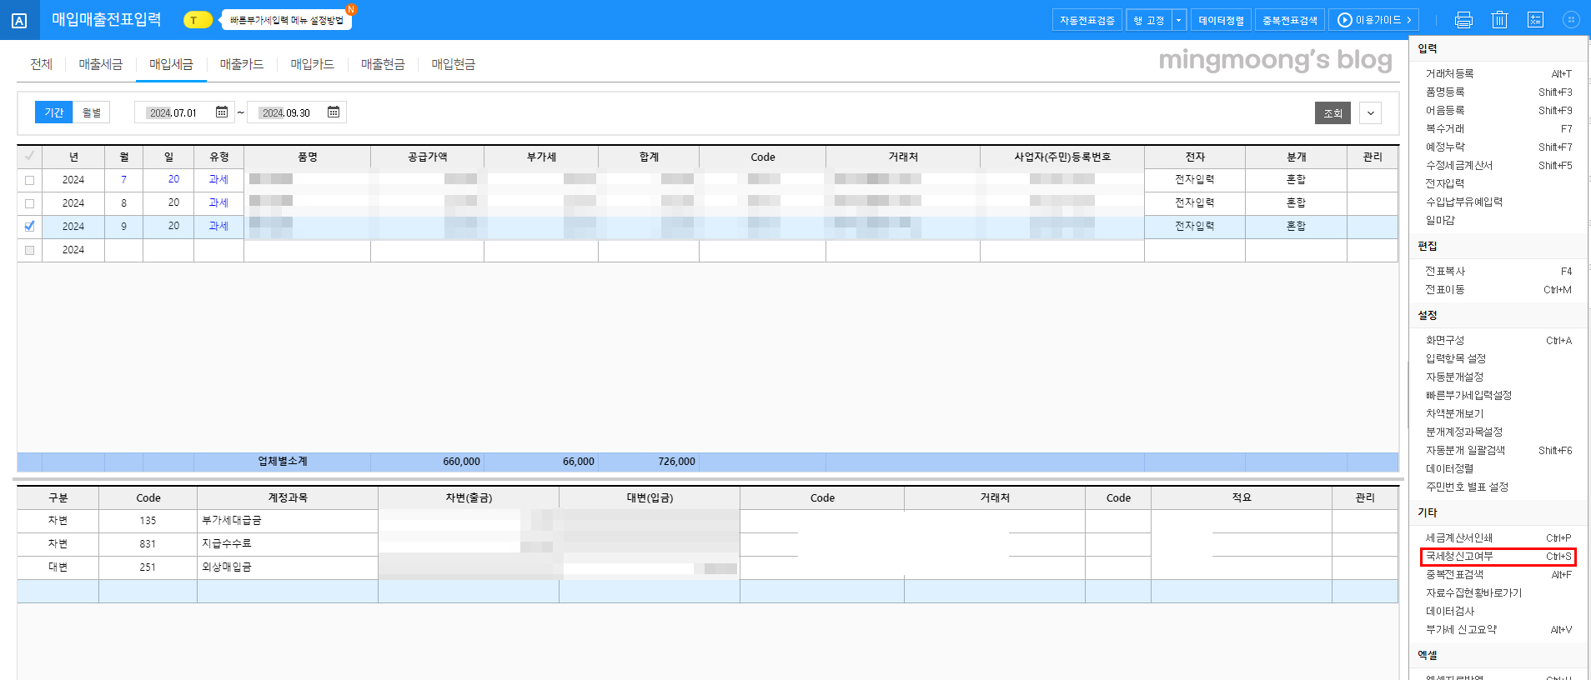Select 복수거래 menu entry
The height and width of the screenshot is (680, 1591).
coord(1445,129)
